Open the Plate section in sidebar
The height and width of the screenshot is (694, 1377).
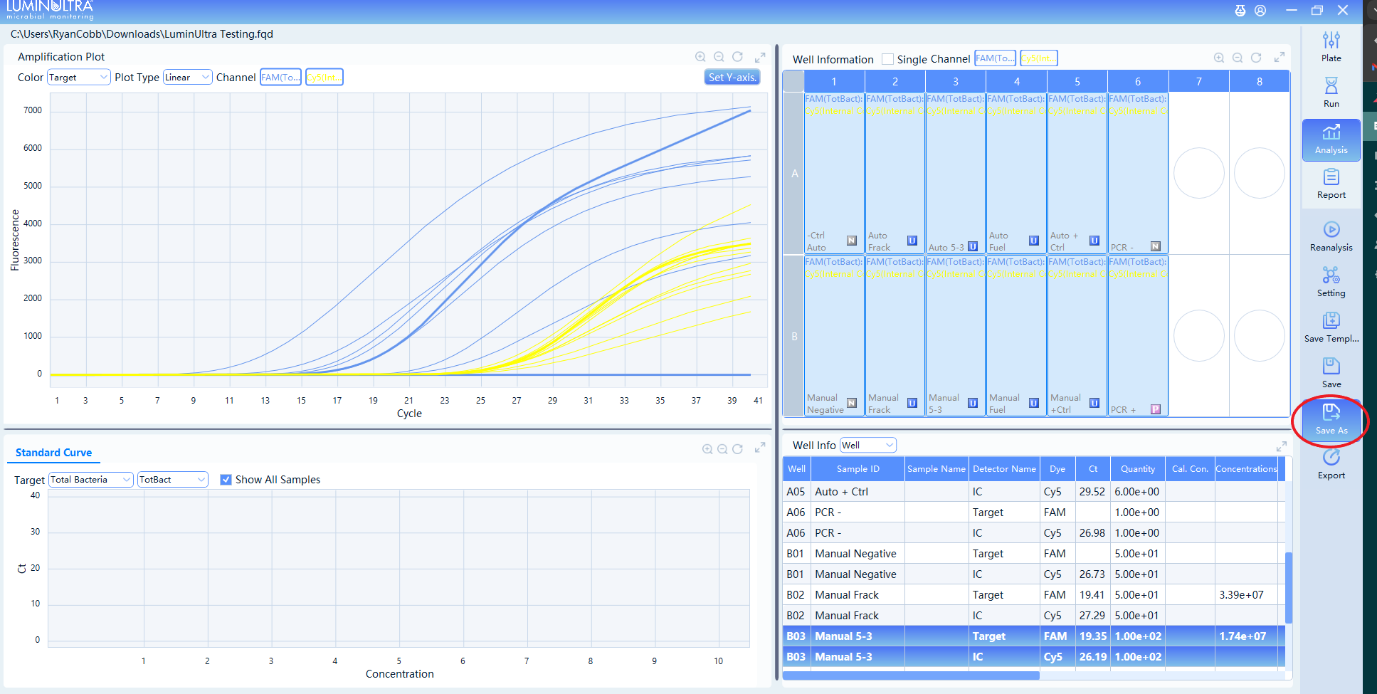click(1331, 47)
